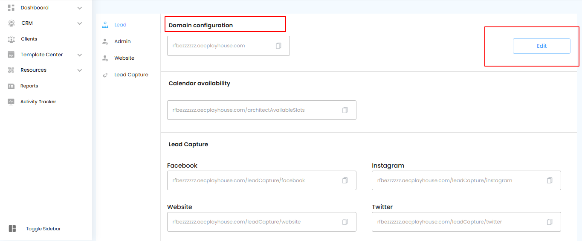The height and width of the screenshot is (241, 582).
Task: Copy the Instagram lead capture URL
Action: click(x=550, y=180)
